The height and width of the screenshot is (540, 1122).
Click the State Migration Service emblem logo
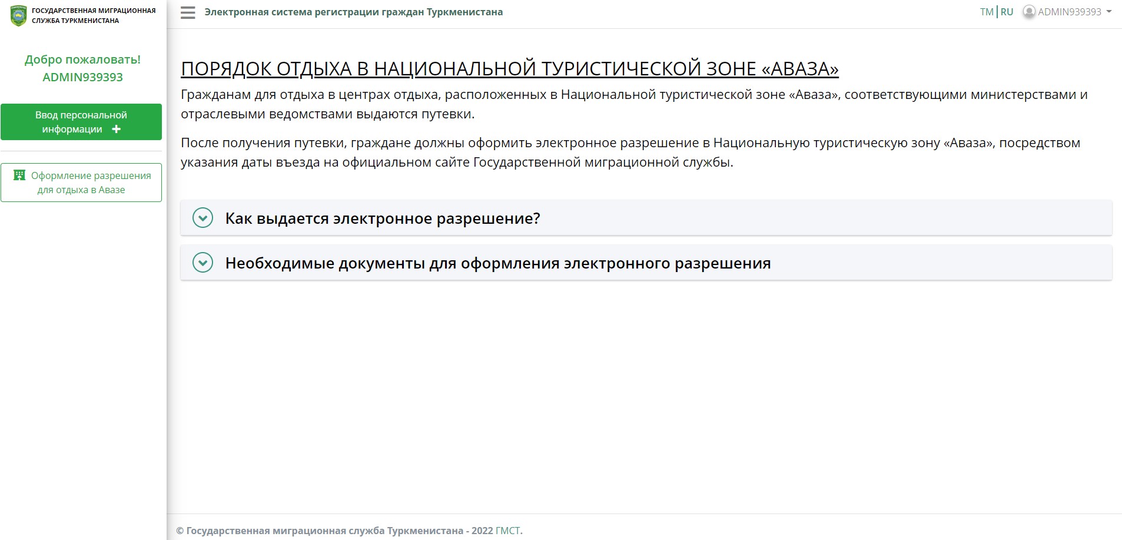pyautogui.click(x=19, y=15)
